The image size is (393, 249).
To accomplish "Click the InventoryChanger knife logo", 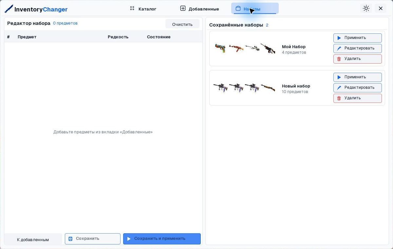I will click(9, 9).
